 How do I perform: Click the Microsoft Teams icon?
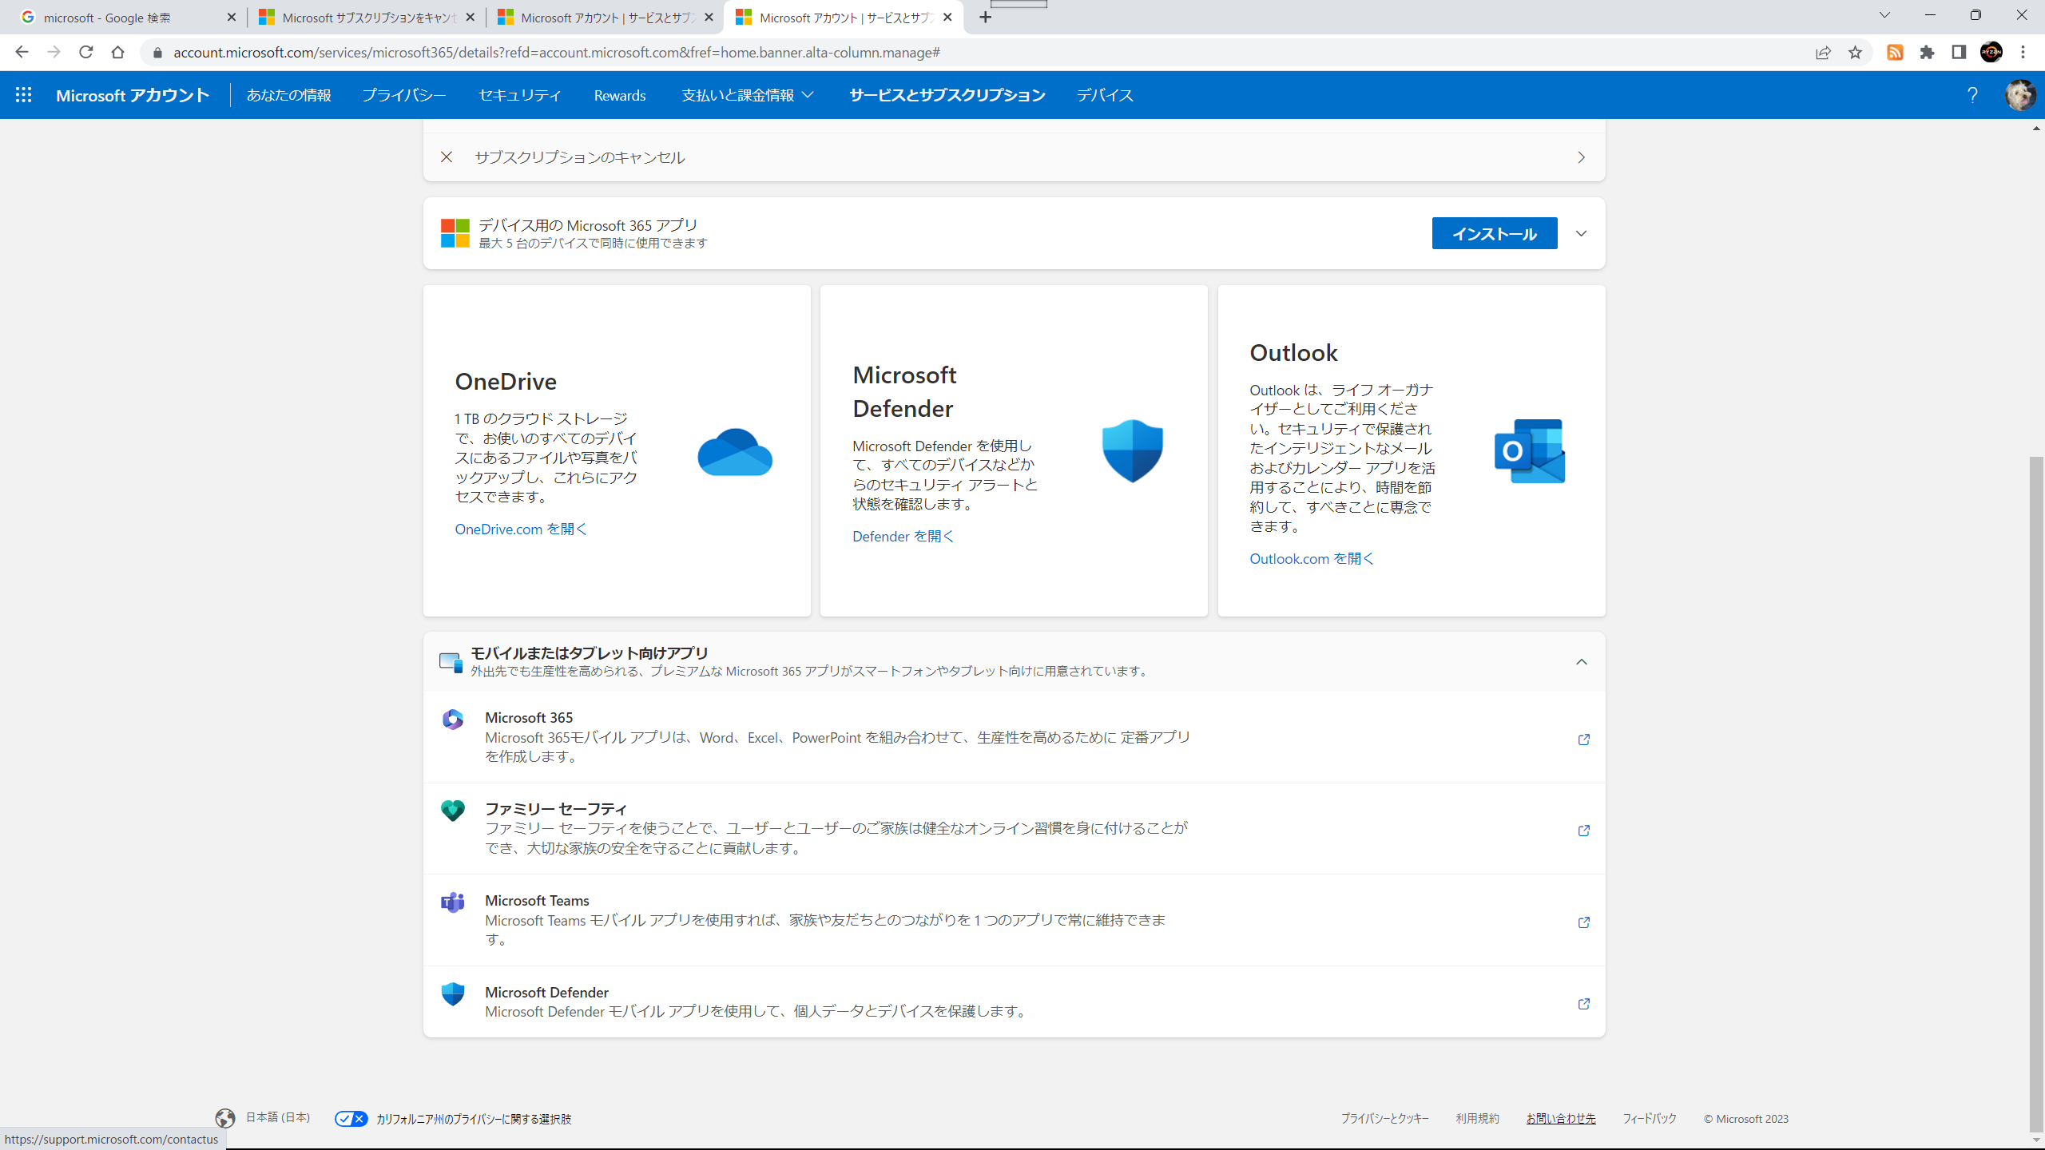point(453,902)
